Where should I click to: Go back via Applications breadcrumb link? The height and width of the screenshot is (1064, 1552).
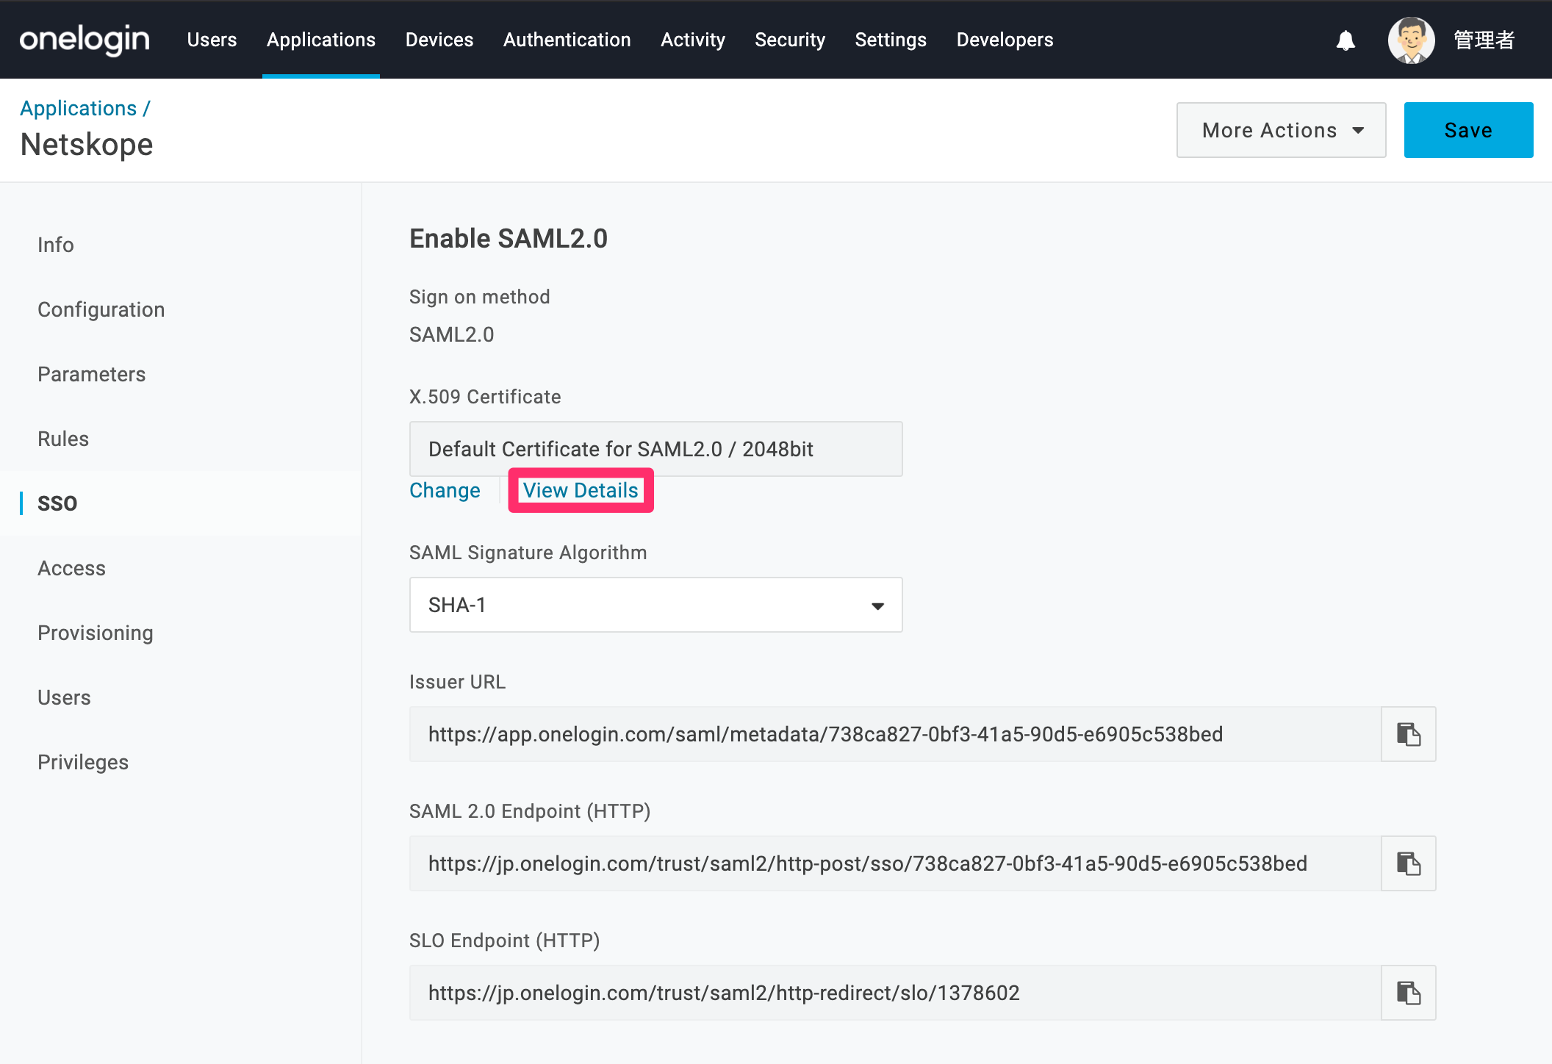click(x=79, y=108)
